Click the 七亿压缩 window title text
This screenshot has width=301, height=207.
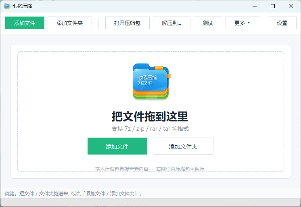point(22,6)
